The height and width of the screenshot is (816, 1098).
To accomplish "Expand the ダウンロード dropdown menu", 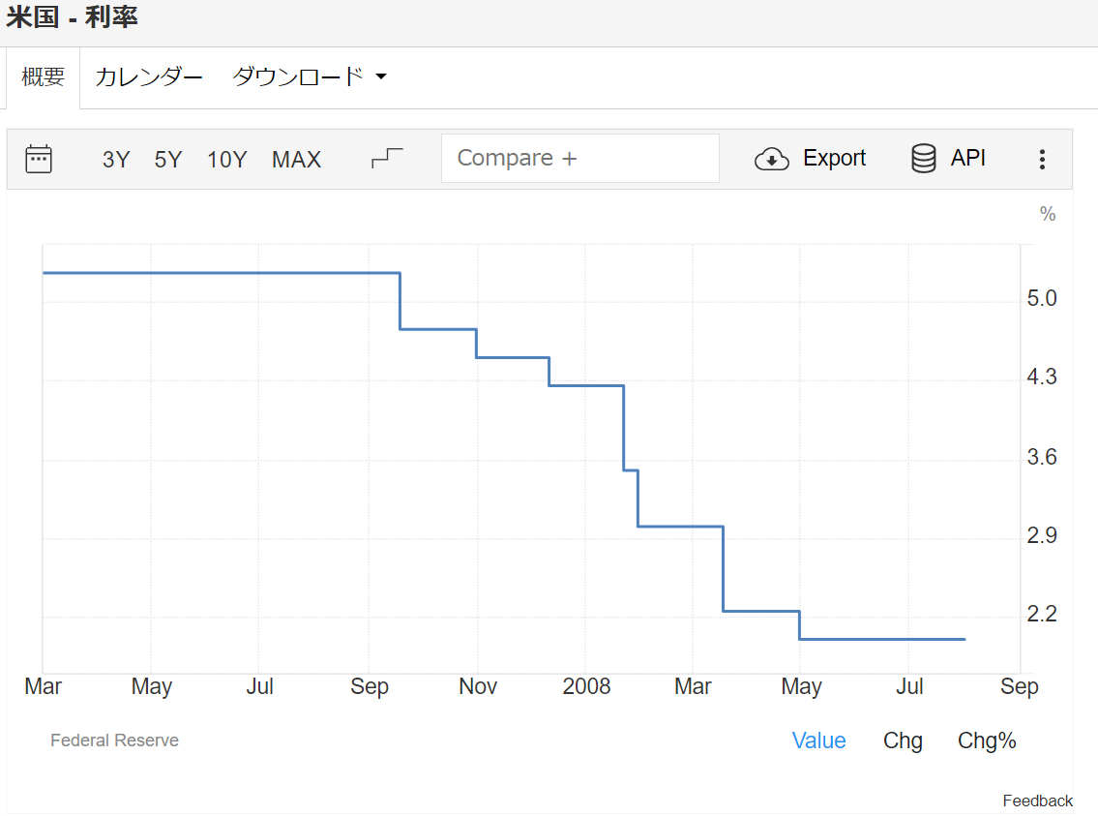I will coord(298,77).
